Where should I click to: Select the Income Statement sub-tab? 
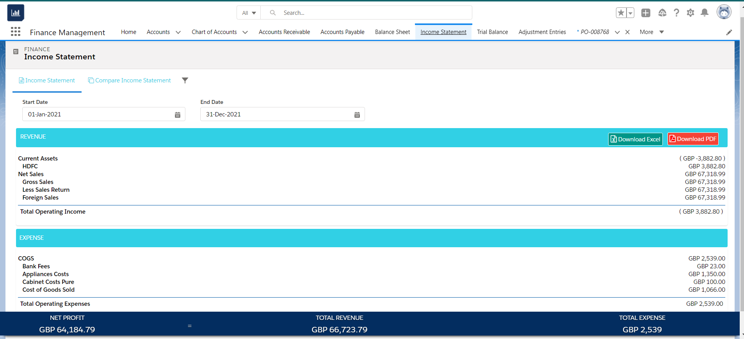47,80
